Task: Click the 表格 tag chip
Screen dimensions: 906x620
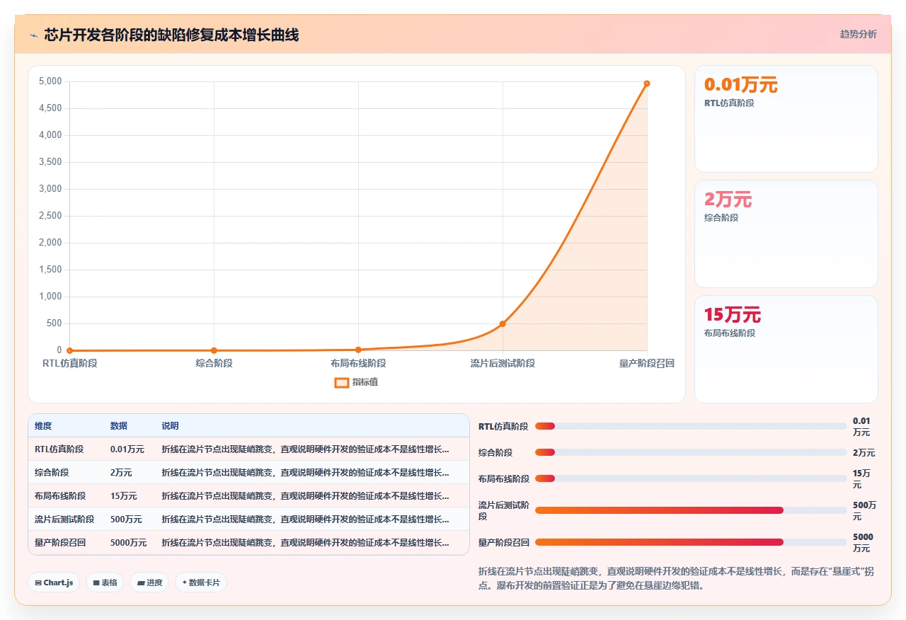Action: point(105,582)
